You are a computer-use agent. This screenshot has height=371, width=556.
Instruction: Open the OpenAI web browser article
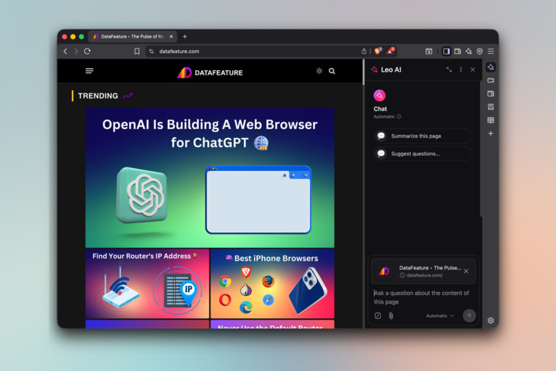pos(210,178)
